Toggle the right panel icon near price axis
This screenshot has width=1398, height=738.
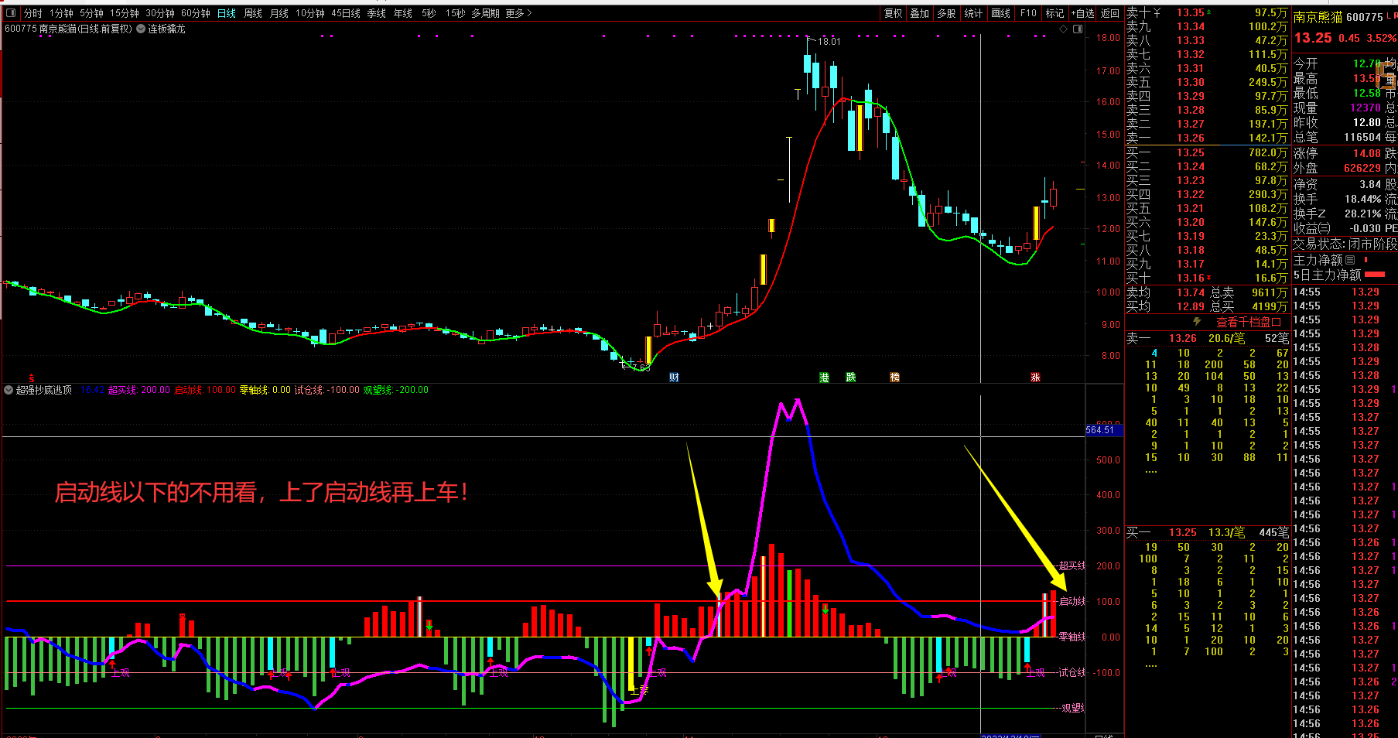click(1078, 29)
